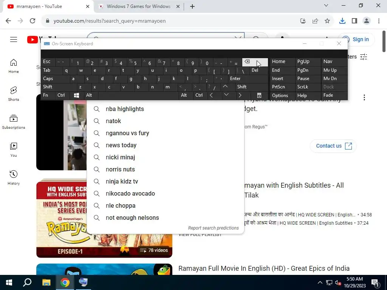The image size is (387, 290).
Task: Show hidden system tray icons
Action: (320, 282)
